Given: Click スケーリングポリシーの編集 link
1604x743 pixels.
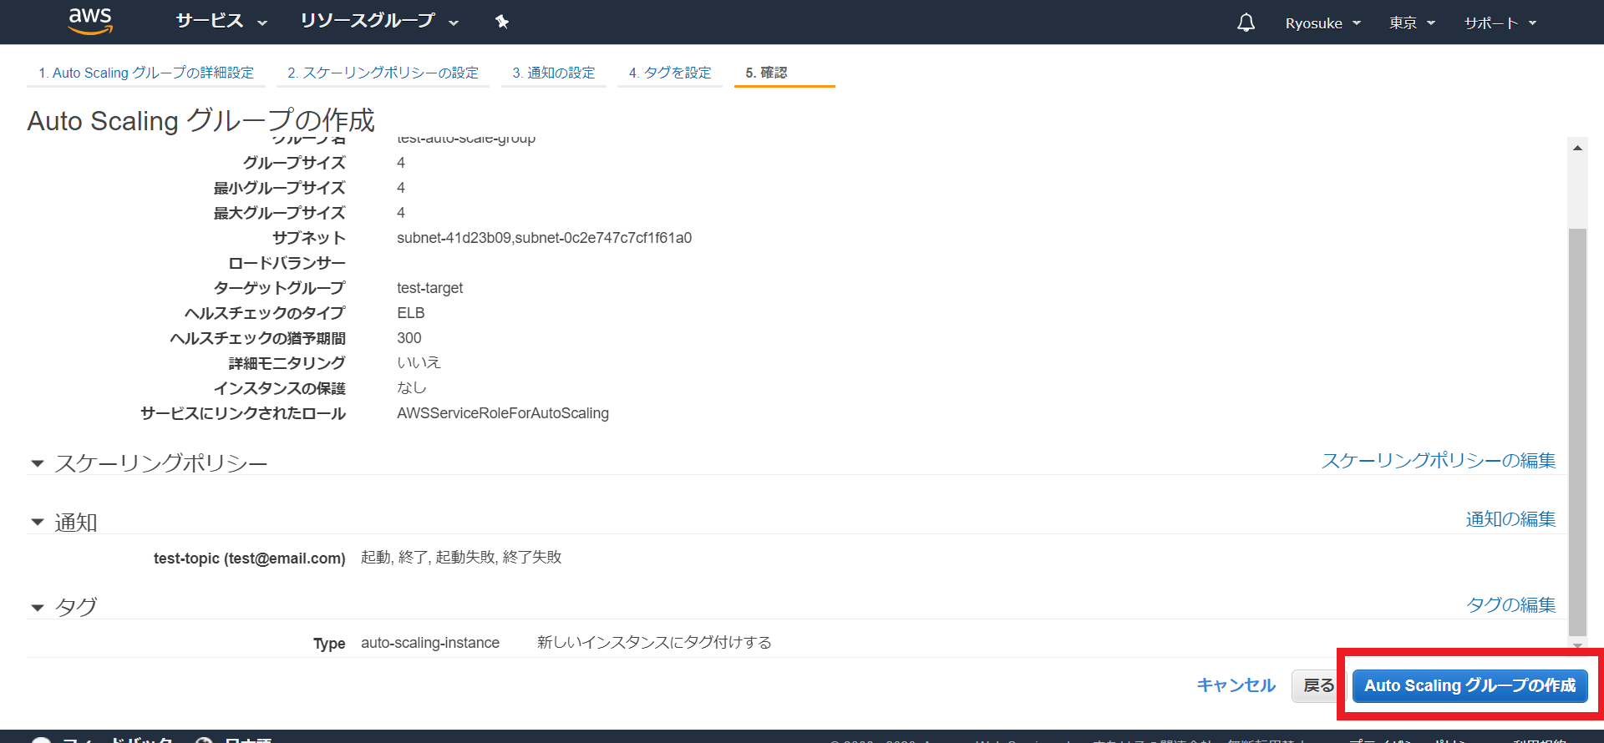Looking at the screenshot, I should [1439, 461].
